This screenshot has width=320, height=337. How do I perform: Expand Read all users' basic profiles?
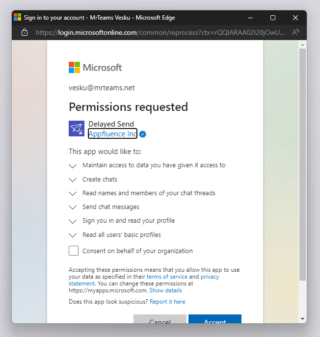click(x=74, y=235)
